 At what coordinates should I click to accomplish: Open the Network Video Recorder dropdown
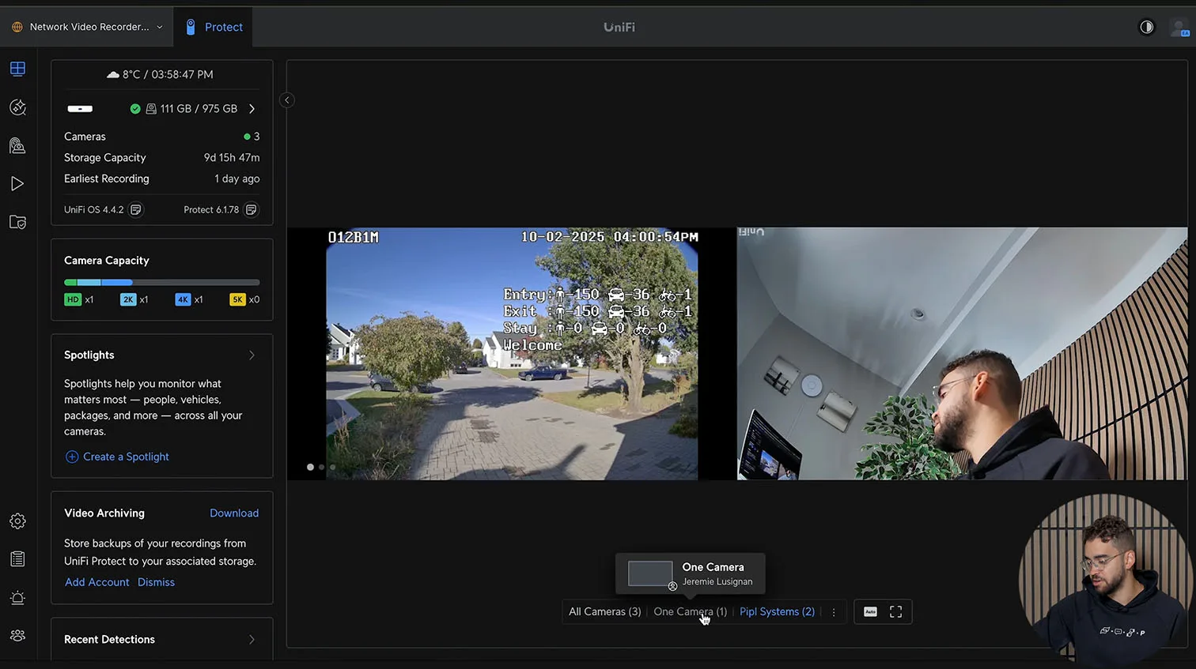(x=88, y=27)
